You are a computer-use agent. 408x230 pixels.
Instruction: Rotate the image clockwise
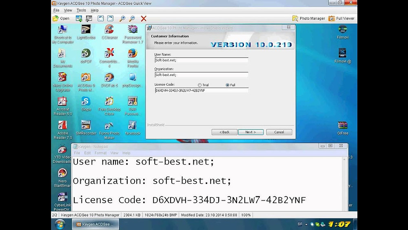tap(110, 18)
